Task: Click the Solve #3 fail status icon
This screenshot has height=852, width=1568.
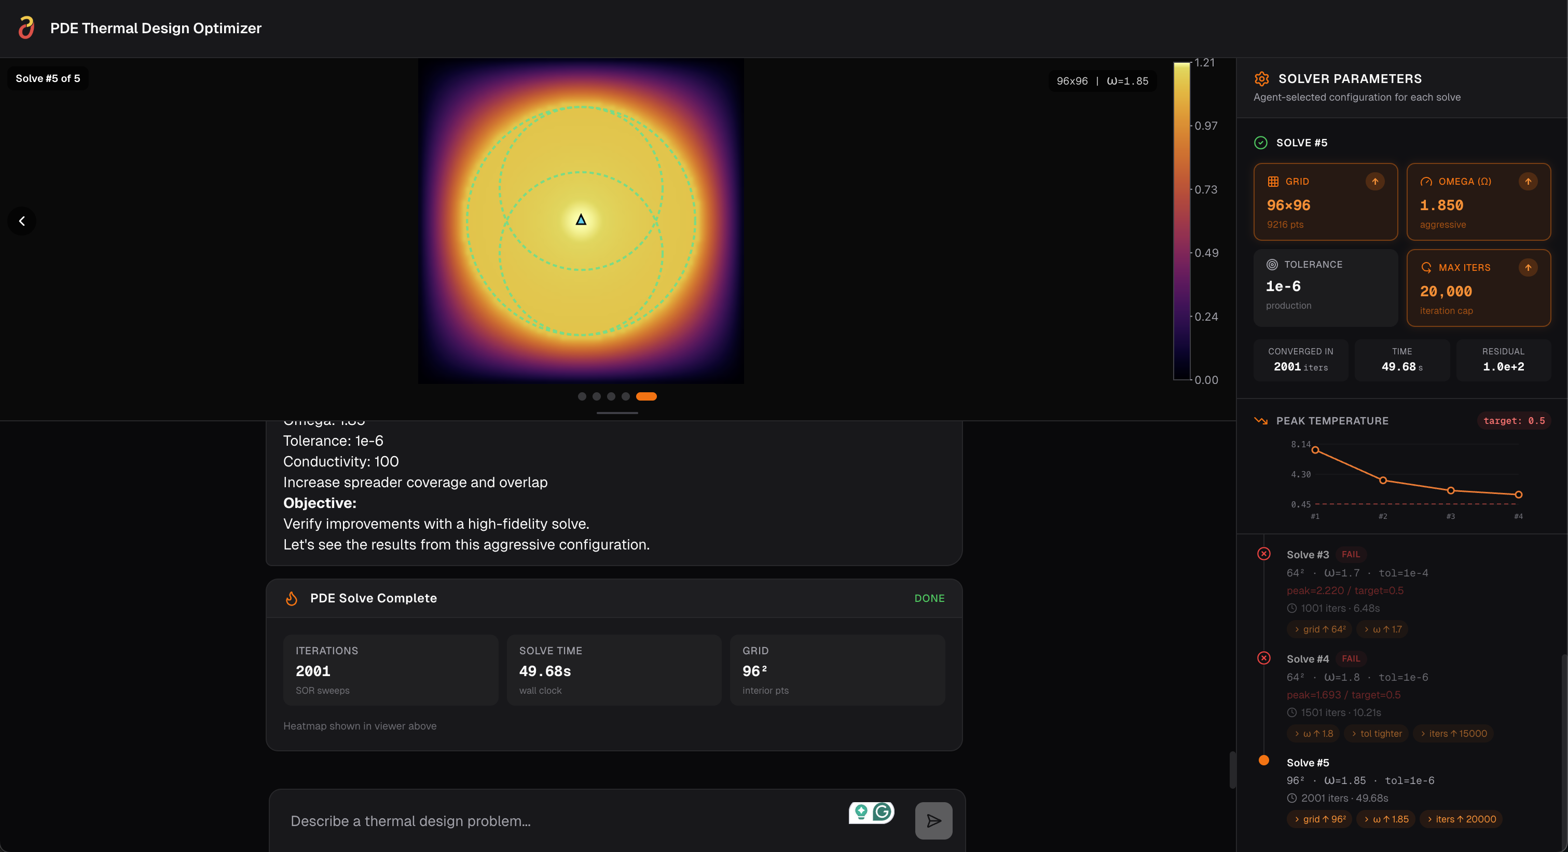Action: 1263,554
